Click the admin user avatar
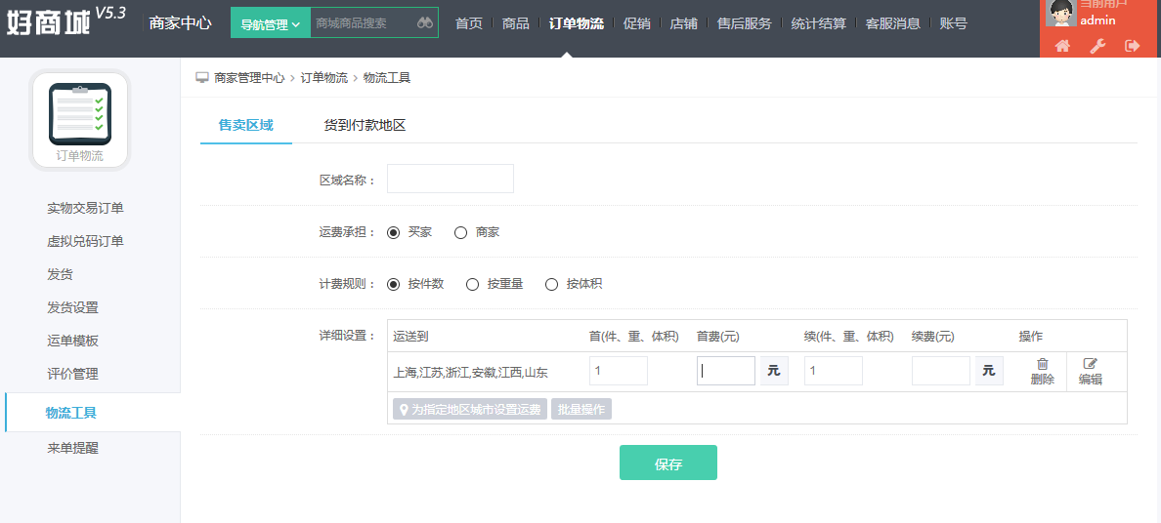This screenshot has height=523, width=1161. pos(1061,13)
